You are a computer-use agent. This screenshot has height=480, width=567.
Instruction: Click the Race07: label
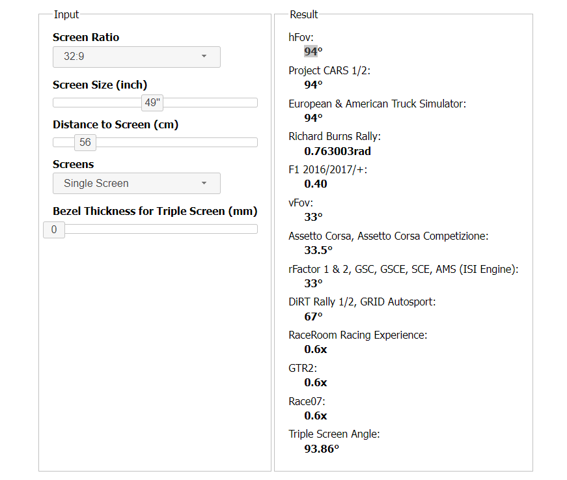307,401
